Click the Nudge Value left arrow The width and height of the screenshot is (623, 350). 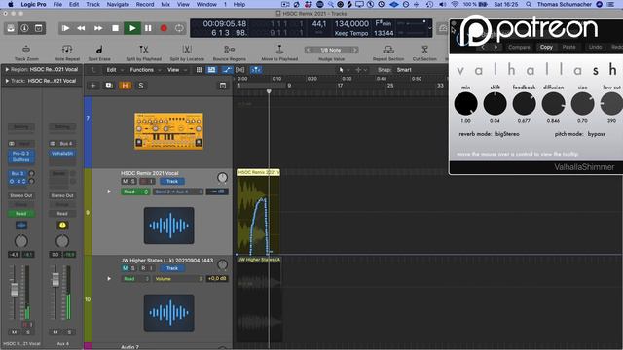coord(309,50)
